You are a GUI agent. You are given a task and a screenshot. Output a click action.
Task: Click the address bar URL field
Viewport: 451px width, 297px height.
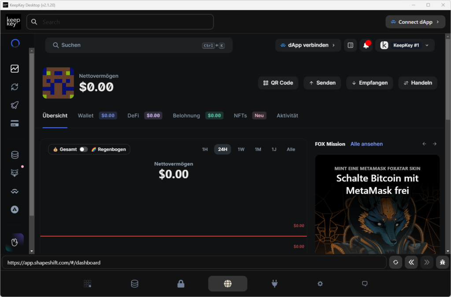click(x=194, y=262)
